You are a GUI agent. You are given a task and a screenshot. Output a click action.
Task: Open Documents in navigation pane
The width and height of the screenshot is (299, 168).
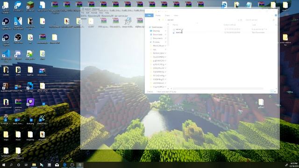(x=157, y=38)
